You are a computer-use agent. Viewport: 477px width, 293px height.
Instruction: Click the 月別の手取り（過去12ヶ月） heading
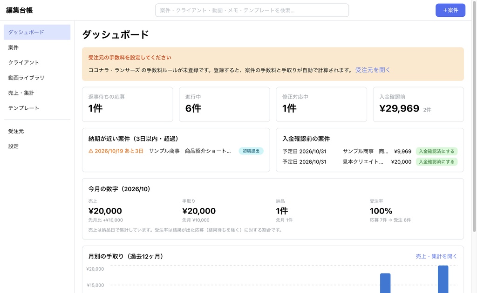point(127,256)
